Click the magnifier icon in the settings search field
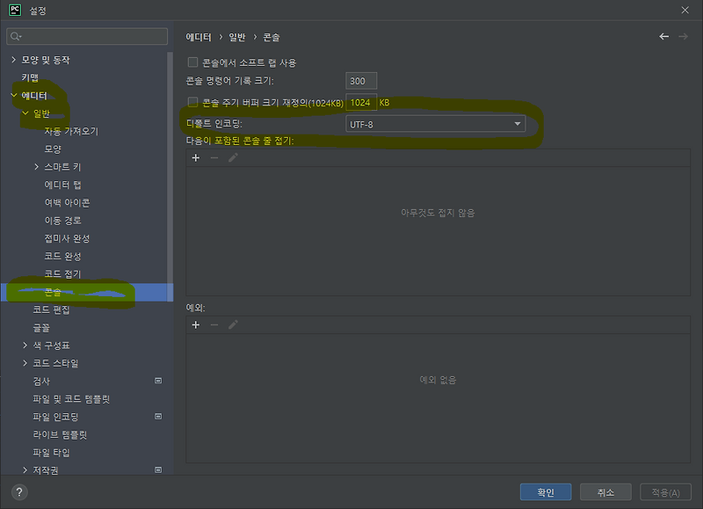703x509 pixels. click(x=16, y=36)
